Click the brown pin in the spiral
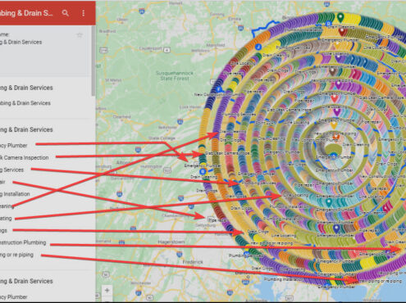This screenshot has height=303, width=406. pyautogui.click(x=332, y=71)
